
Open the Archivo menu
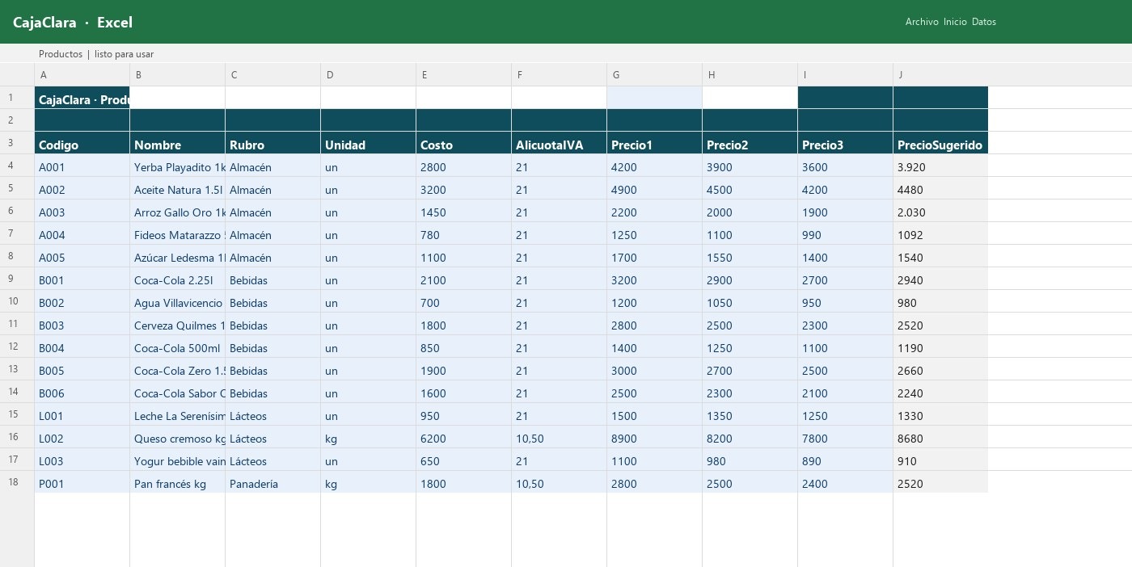tap(922, 22)
